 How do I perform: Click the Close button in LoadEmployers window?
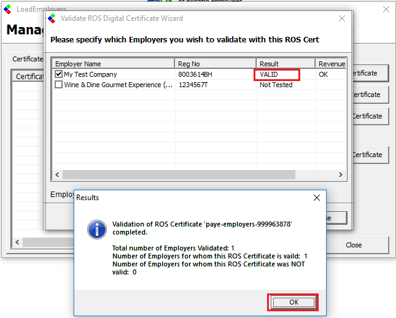(354, 245)
